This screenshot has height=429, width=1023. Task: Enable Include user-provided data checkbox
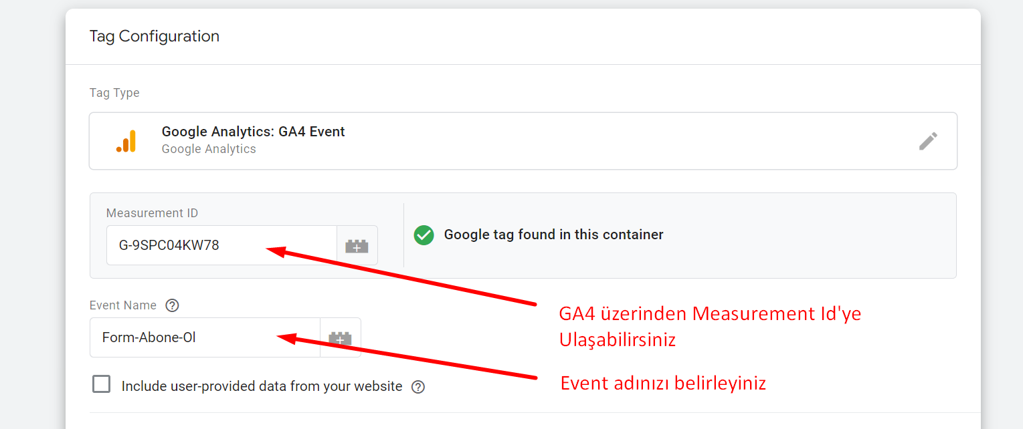point(102,385)
